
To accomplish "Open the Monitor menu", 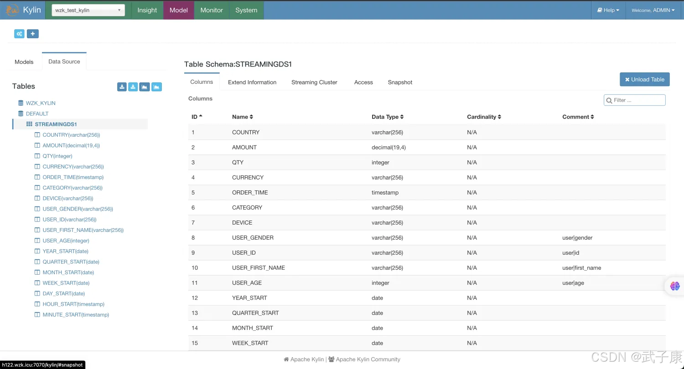I will pyautogui.click(x=212, y=10).
